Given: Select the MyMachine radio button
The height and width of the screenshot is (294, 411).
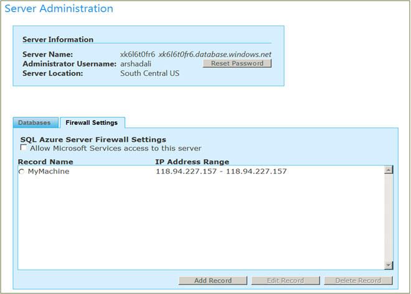Looking at the screenshot, I should click(22, 172).
